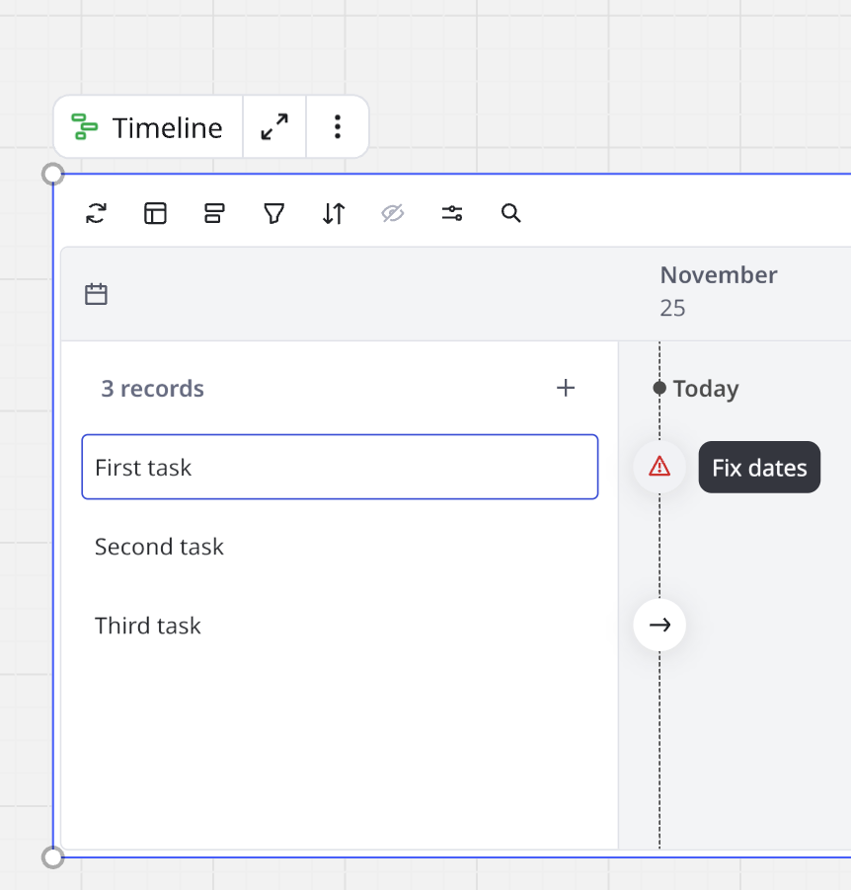This screenshot has width=851, height=890.
Task: Select the First task field
Action: [340, 468]
